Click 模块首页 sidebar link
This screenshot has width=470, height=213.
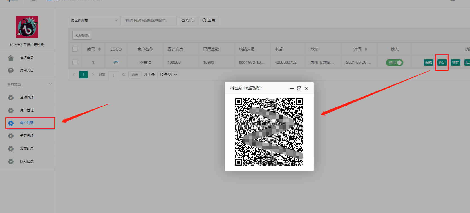[x=27, y=58]
